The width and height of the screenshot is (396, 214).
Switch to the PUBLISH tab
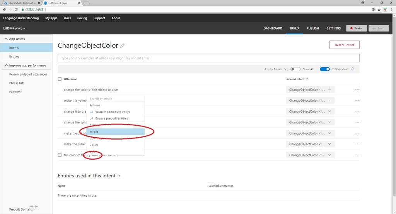tap(312, 29)
